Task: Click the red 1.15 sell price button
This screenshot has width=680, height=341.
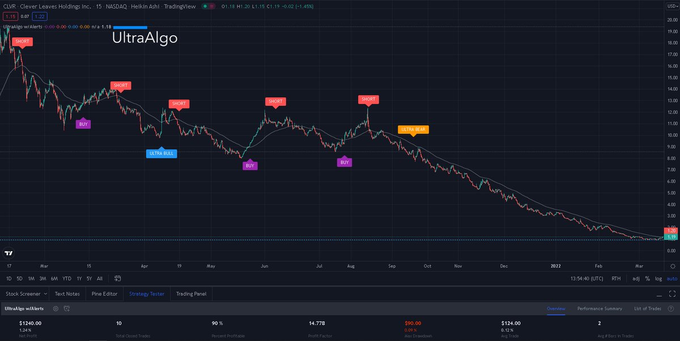Action: [9, 17]
